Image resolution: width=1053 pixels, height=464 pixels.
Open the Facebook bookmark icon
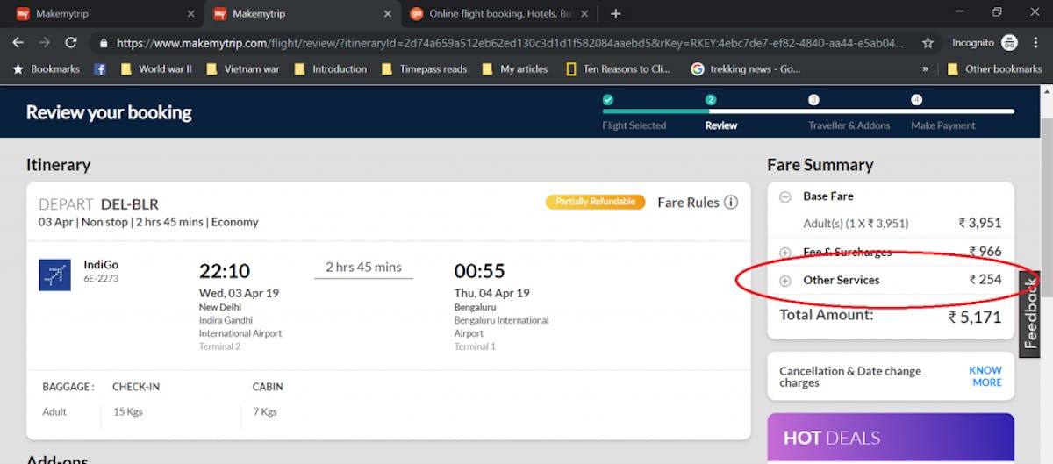(x=100, y=68)
